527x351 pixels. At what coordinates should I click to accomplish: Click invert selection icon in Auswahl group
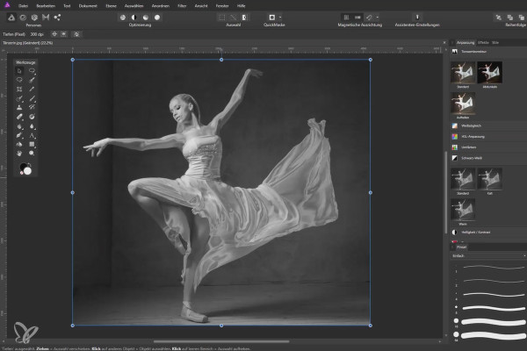[x=245, y=18]
